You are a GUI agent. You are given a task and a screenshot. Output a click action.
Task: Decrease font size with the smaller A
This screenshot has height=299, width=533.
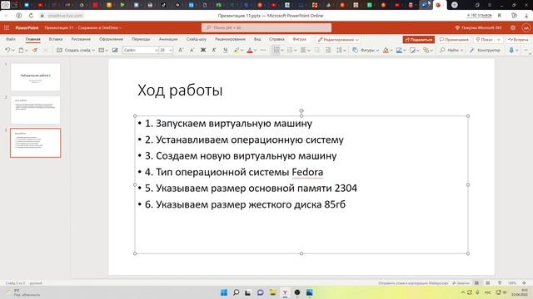192,50
